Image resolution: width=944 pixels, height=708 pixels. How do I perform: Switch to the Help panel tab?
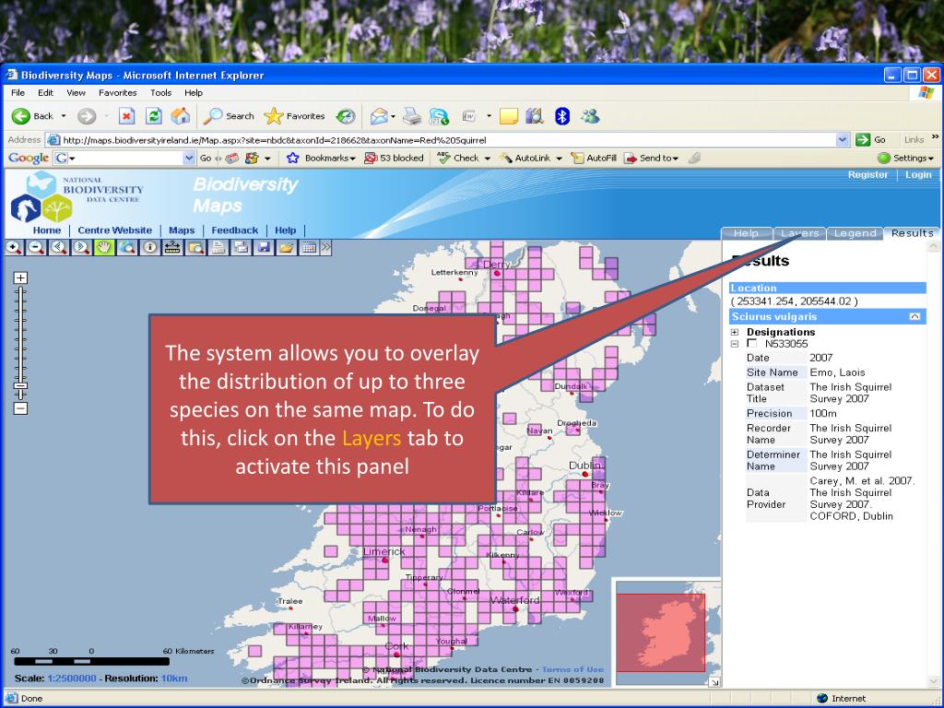[x=746, y=233]
